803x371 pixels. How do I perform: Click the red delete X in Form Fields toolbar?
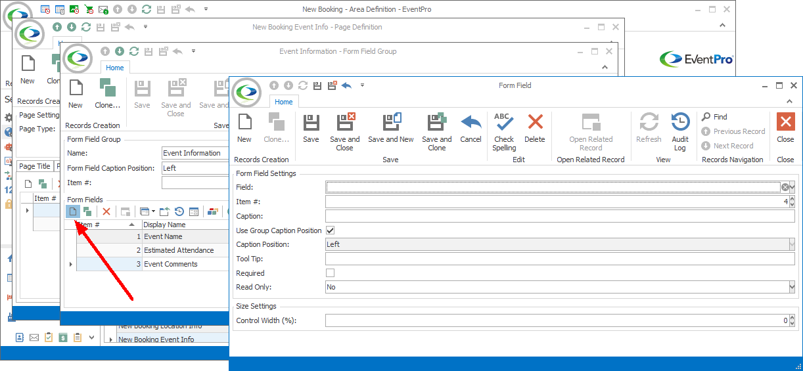pyautogui.click(x=106, y=211)
